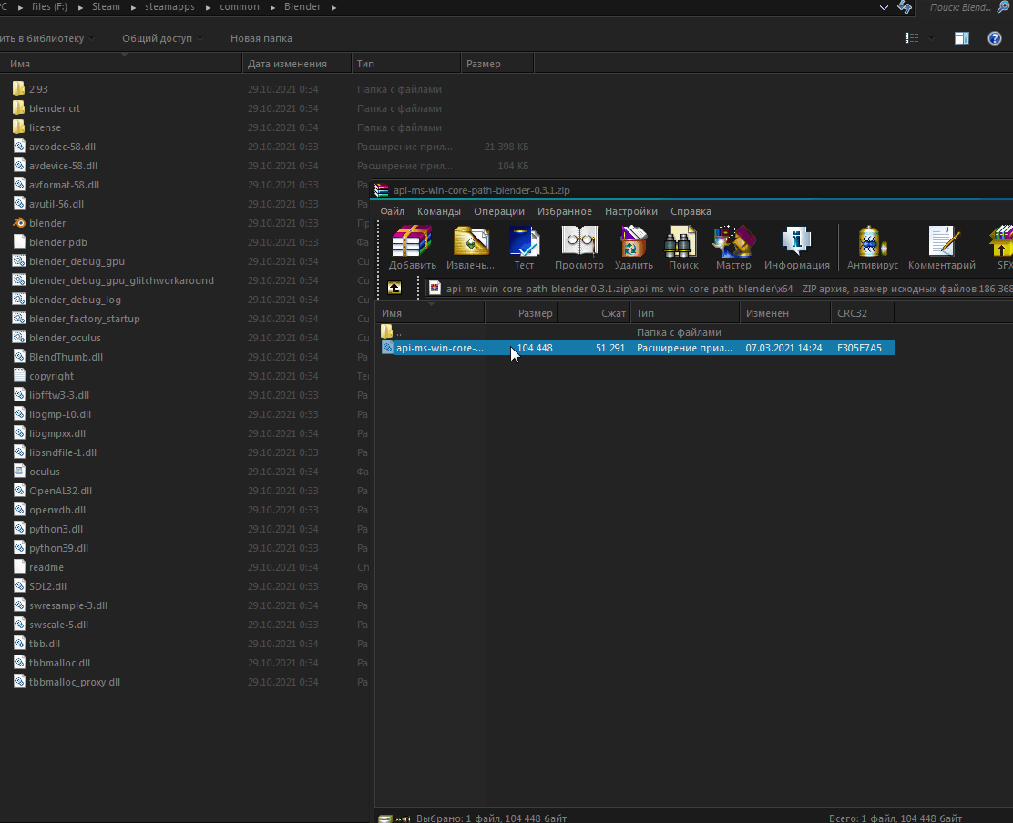This screenshot has height=823, width=1013.
Task: Open the Команды menu in WinRAR
Action: 438,210
